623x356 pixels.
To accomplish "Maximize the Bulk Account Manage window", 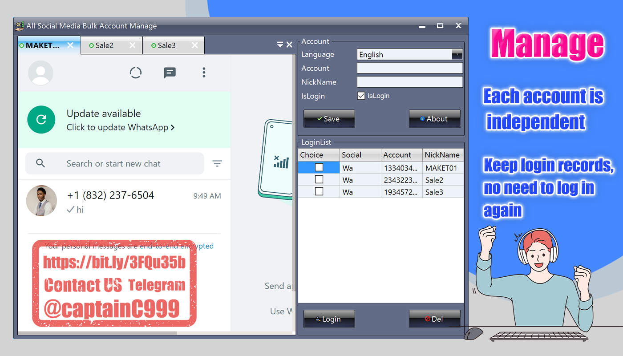I will [440, 26].
